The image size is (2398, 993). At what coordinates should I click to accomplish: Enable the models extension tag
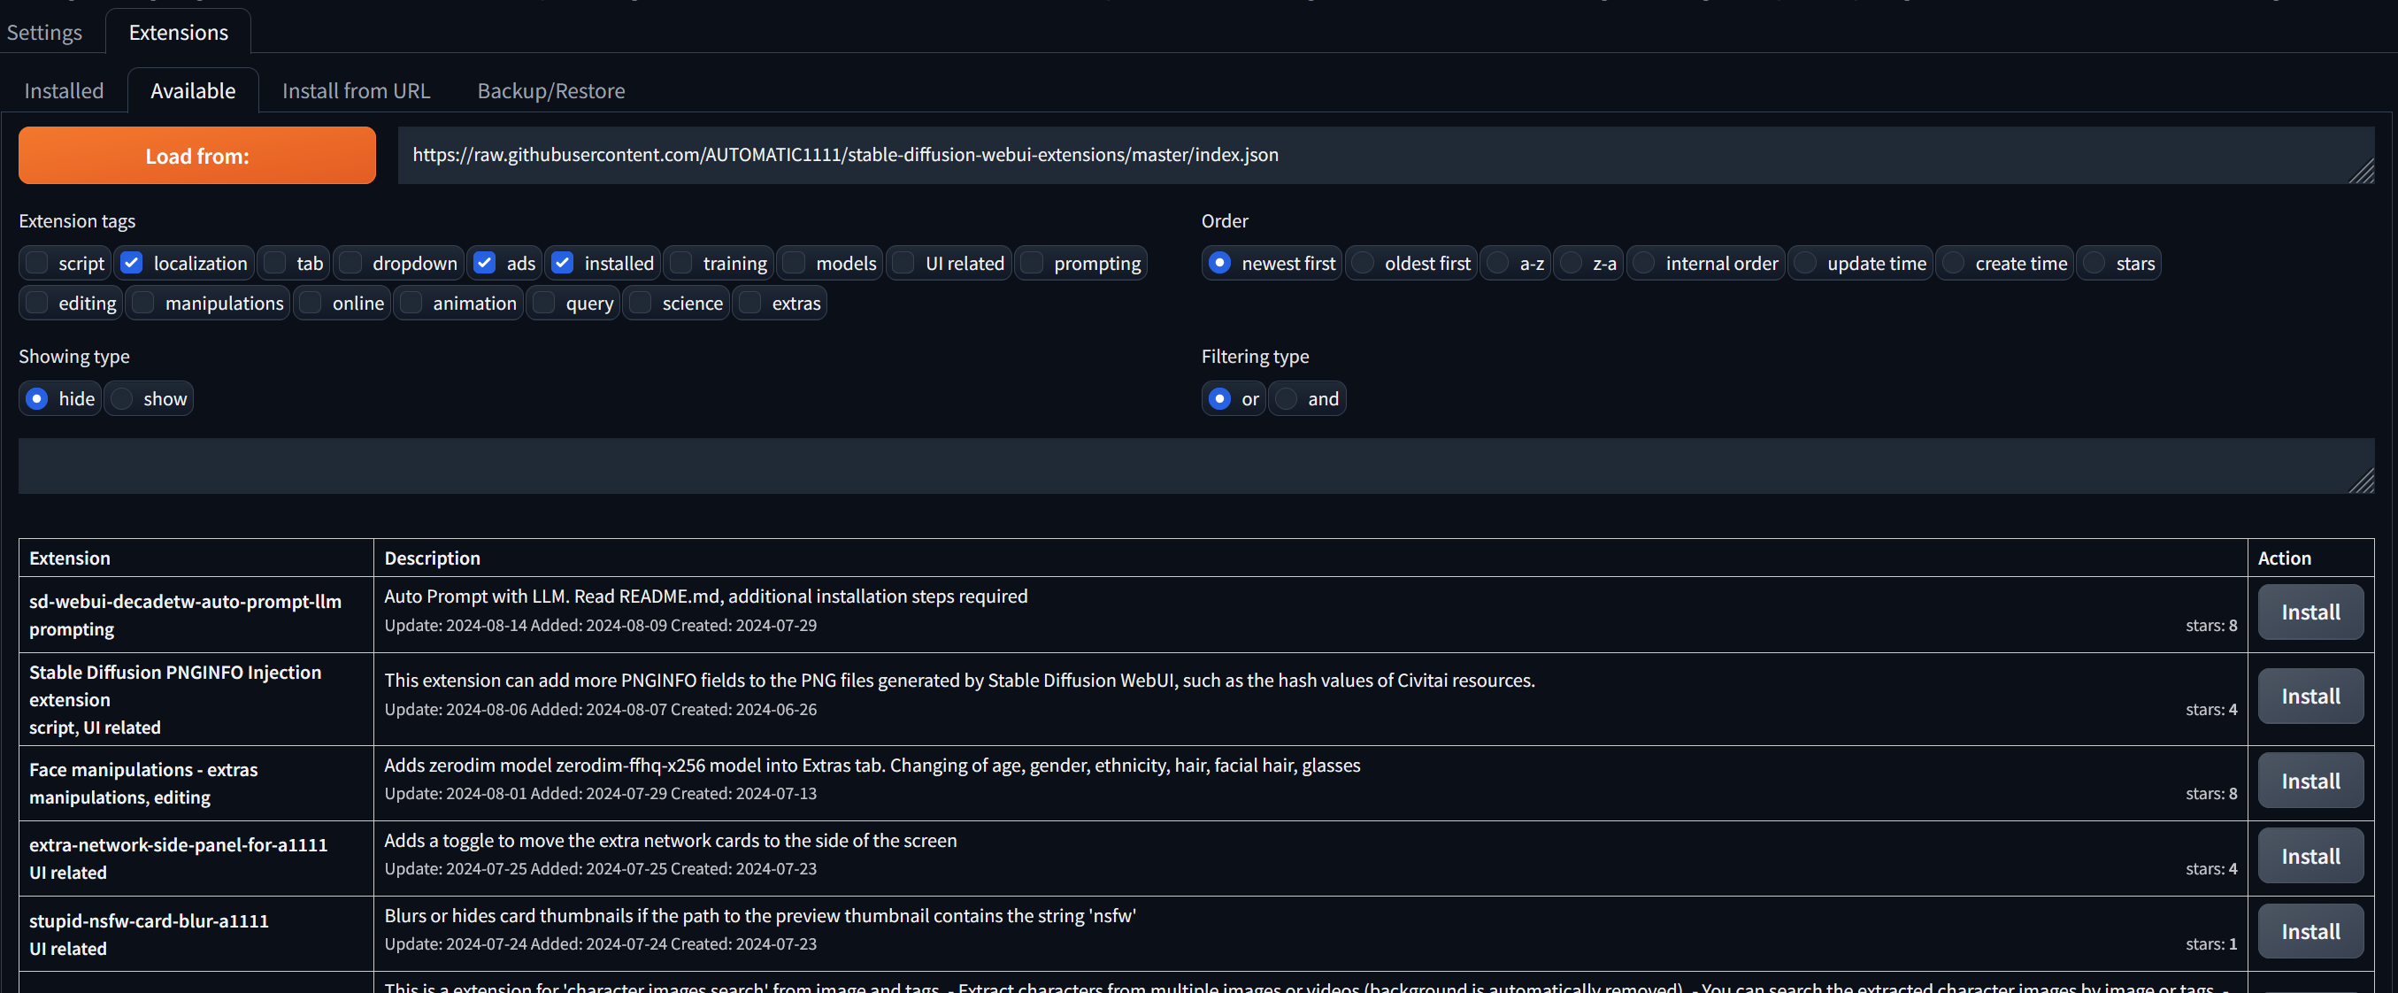tap(794, 263)
